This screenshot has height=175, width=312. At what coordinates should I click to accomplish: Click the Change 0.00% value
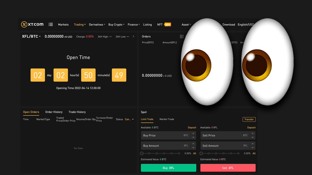pos(90,37)
